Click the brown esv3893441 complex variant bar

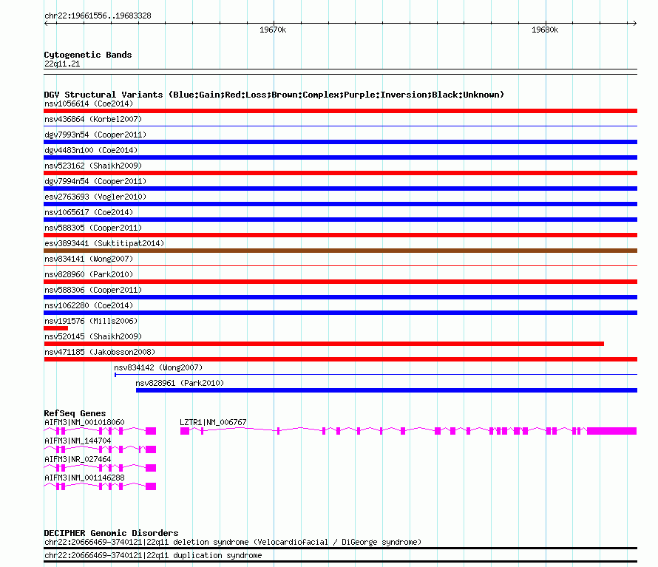340,251
